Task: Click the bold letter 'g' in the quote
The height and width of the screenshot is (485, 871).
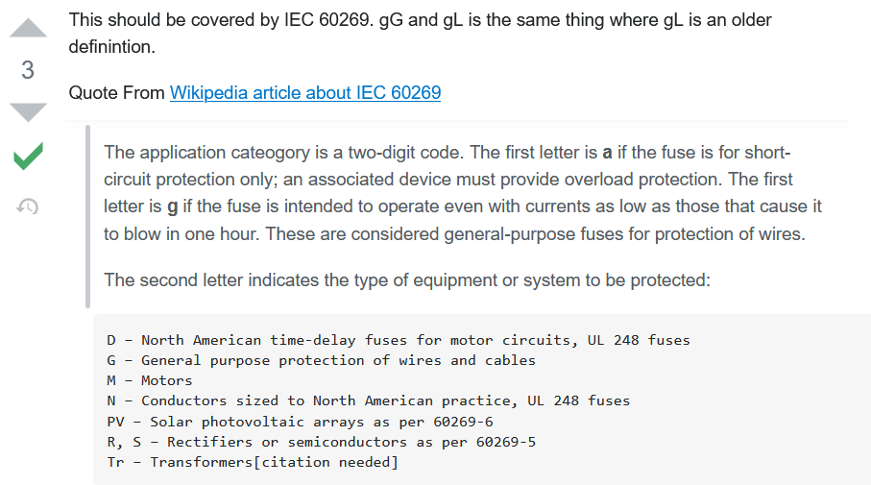Action: click(x=172, y=206)
